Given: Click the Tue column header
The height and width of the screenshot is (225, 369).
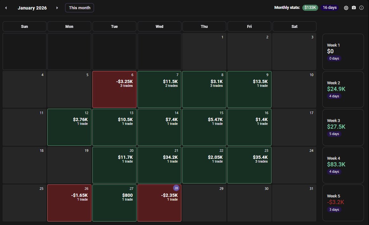Looking at the screenshot, I should [114, 27].
